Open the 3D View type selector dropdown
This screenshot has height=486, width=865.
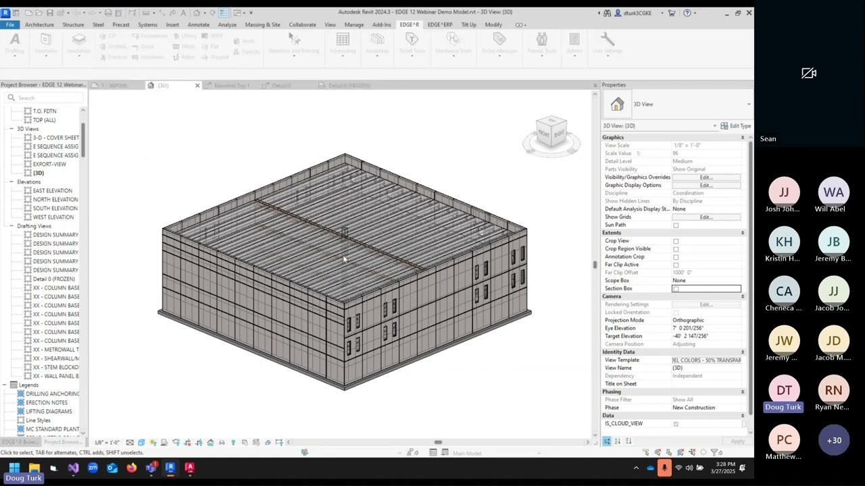pyautogui.click(x=748, y=105)
